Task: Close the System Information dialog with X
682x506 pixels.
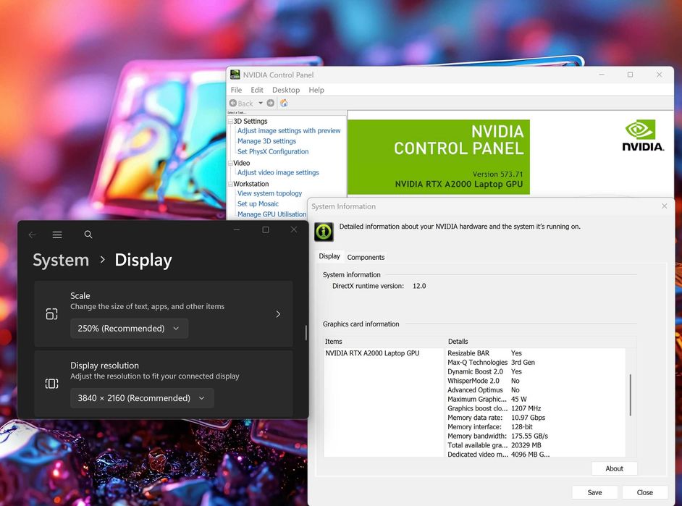Action: click(664, 206)
